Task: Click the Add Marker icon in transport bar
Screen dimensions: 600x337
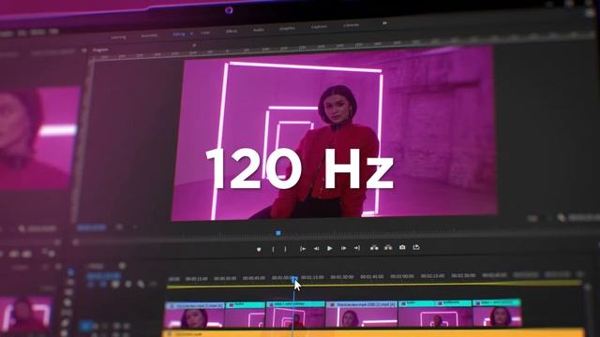Action: (259, 249)
